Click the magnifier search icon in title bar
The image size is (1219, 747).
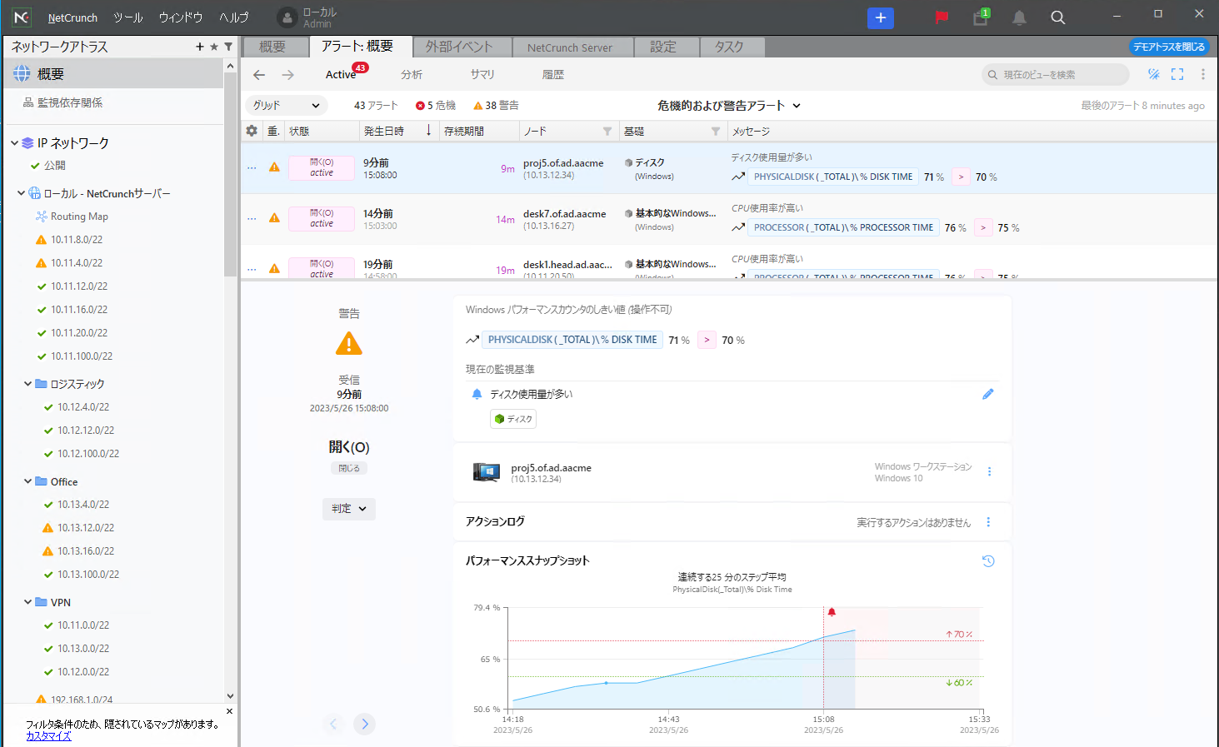[x=1057, y=17]
